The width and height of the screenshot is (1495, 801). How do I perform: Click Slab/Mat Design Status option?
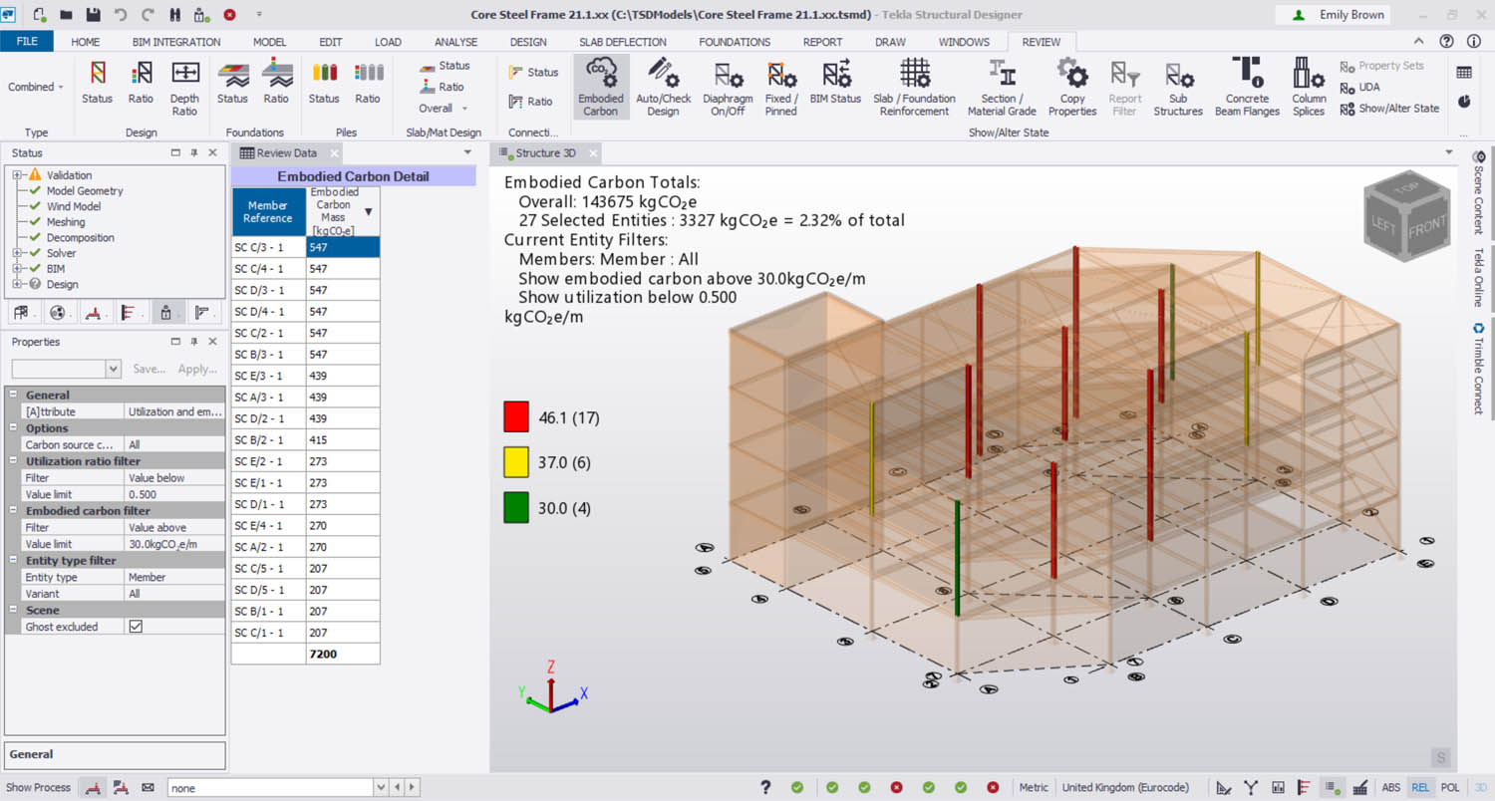click(443, 66)
